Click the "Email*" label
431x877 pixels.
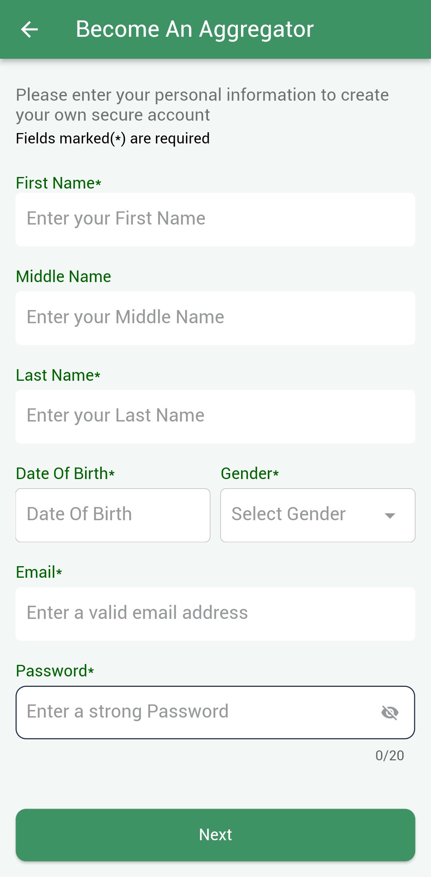click(39, 572)
